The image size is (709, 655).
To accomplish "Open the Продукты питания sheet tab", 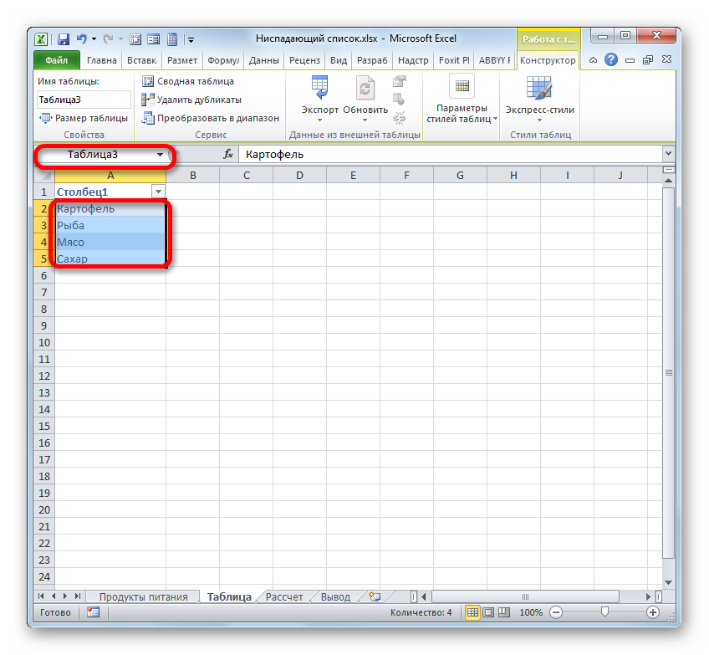I will pos(143,596).
